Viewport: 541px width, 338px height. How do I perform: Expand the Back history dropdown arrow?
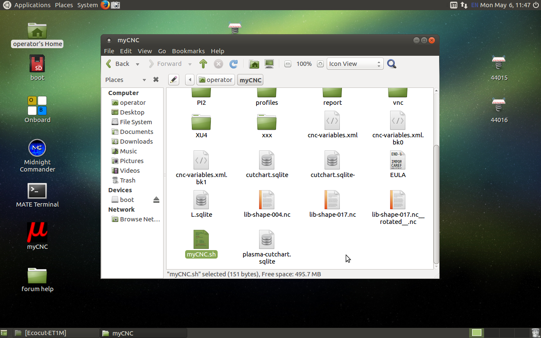[x=137, y=64]
